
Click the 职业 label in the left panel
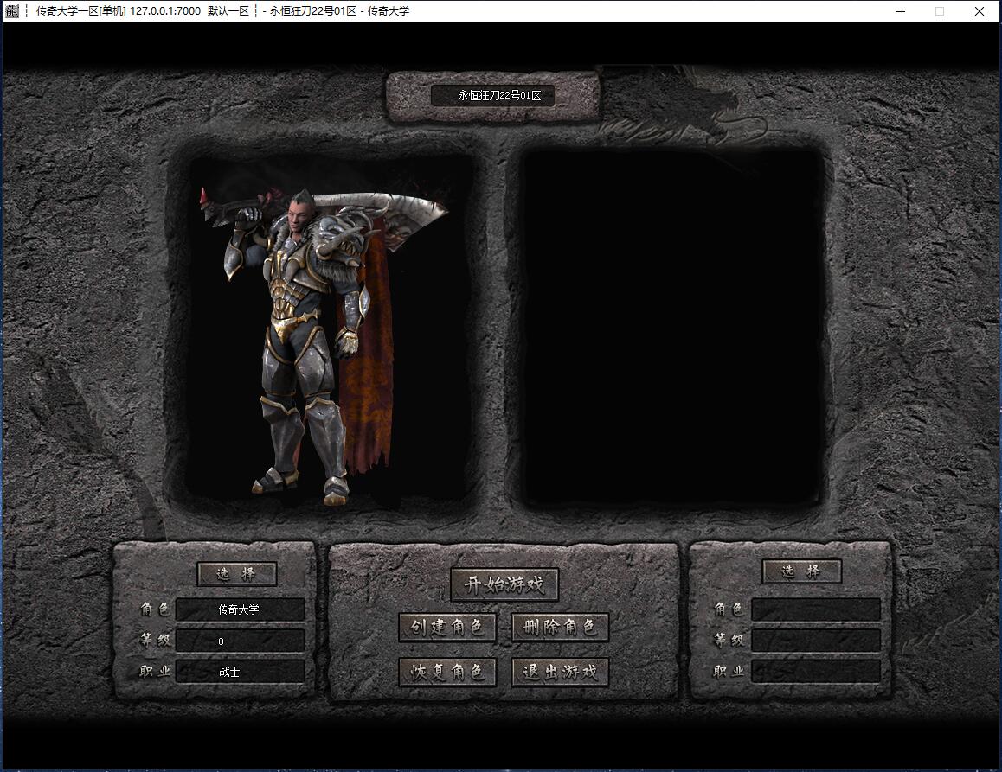coord(155,671)
